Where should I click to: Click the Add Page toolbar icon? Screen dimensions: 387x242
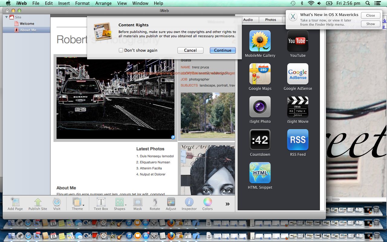[15, 202]
